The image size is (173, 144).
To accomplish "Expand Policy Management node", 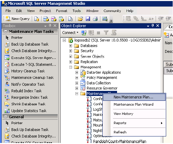I will click(x=77, y=78).
